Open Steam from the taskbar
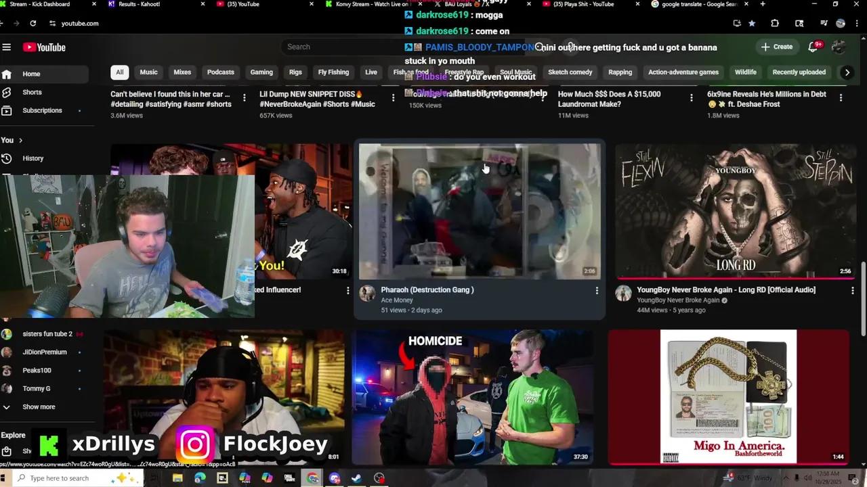 356,478
